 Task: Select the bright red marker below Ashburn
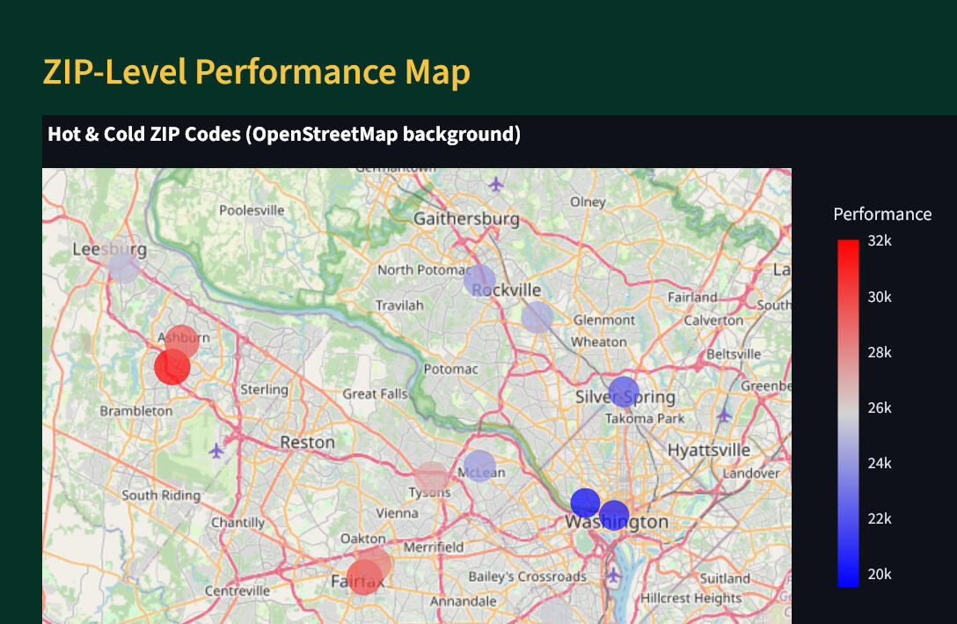coord(172,367)
